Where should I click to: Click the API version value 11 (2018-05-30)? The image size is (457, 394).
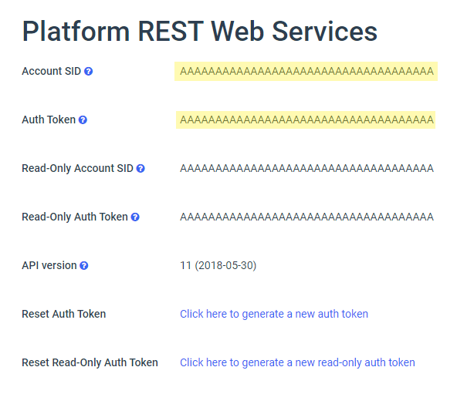click(218, 265)
